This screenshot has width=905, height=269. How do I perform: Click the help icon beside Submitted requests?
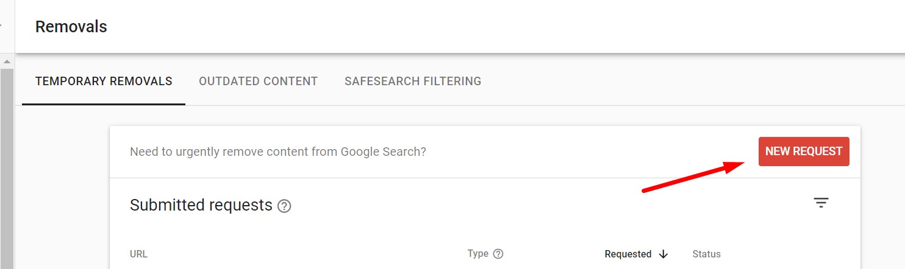284,206
